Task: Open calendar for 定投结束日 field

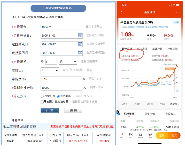Action: (x=80, y=44)
